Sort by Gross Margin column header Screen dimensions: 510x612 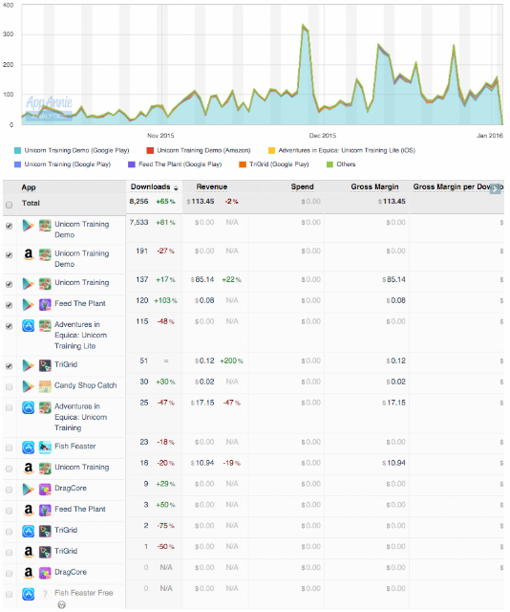pos(374,187)
